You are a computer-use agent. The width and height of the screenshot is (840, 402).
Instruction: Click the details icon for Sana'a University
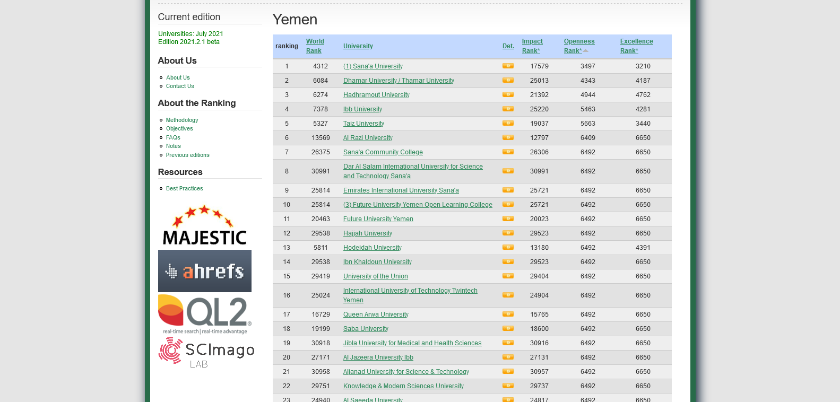coord(508,66)
